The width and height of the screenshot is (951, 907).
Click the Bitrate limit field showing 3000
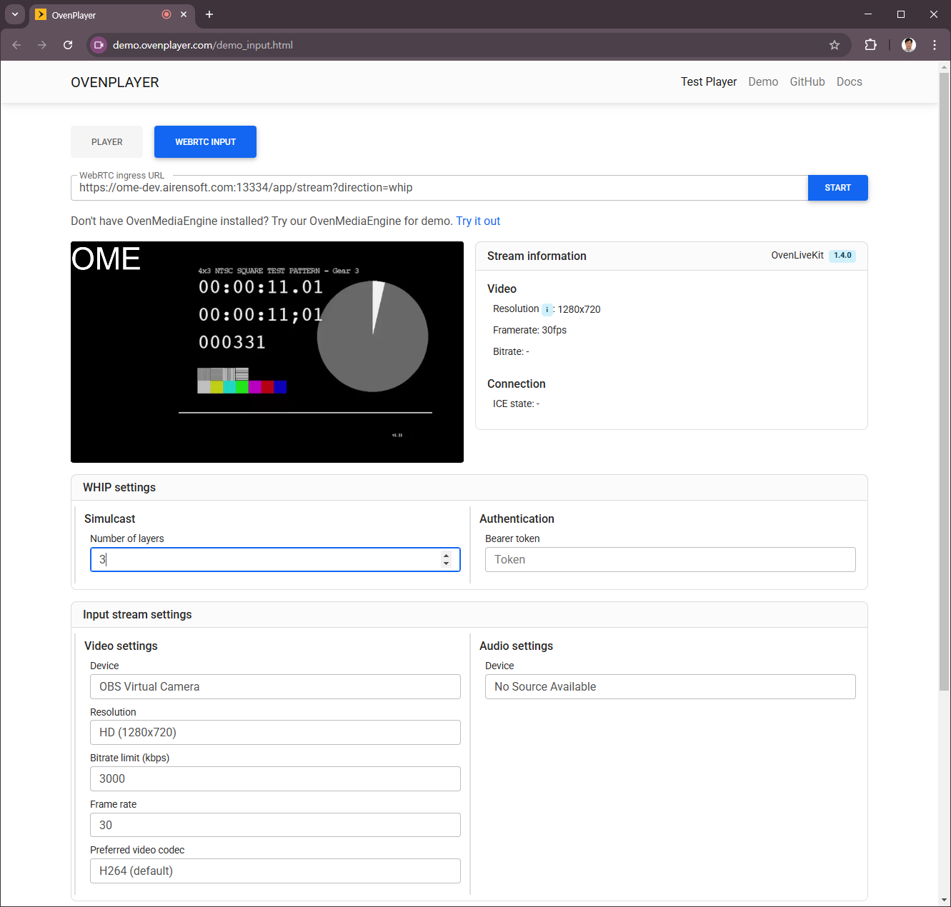275,778
